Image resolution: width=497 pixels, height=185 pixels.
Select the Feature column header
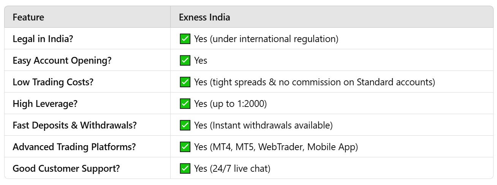(x=28, y=17)
